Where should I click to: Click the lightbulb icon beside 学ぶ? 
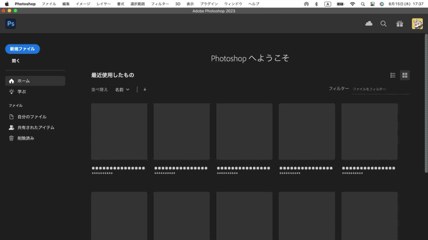pyautogui.click(x=11, y=92)
